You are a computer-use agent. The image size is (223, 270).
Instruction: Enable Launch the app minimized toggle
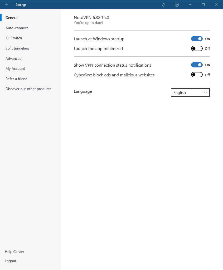[197, 48]
